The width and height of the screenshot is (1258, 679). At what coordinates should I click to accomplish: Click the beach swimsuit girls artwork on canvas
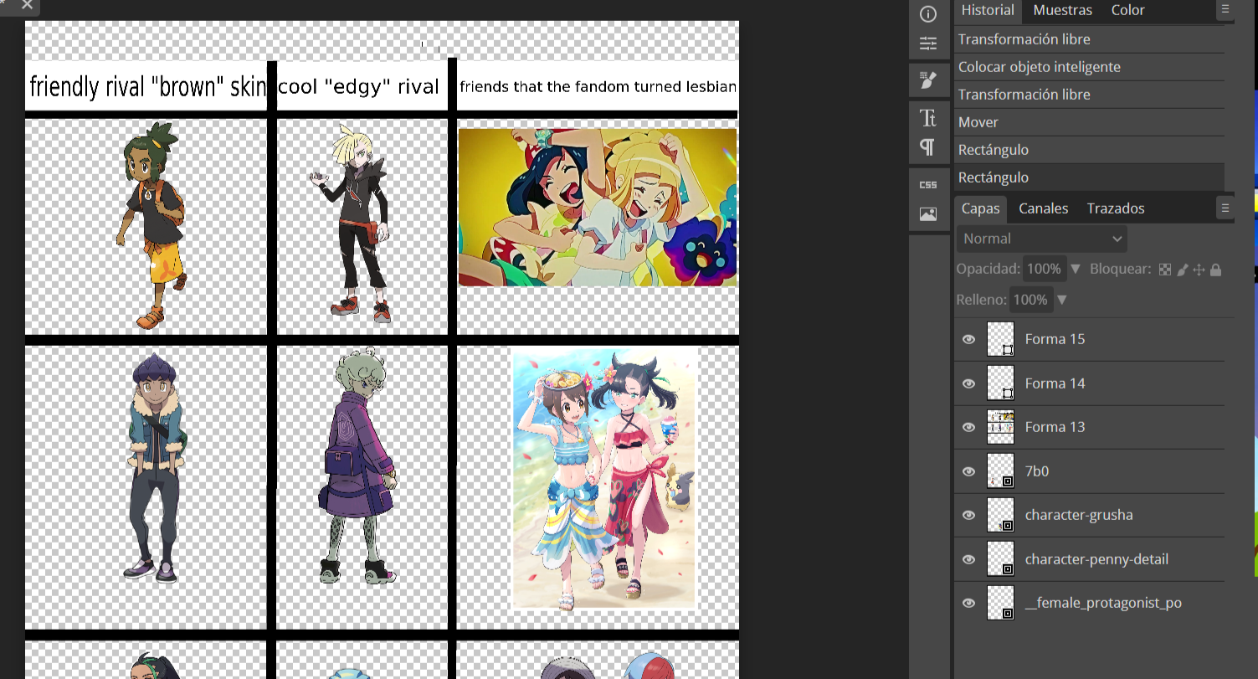tap(603, 479)
